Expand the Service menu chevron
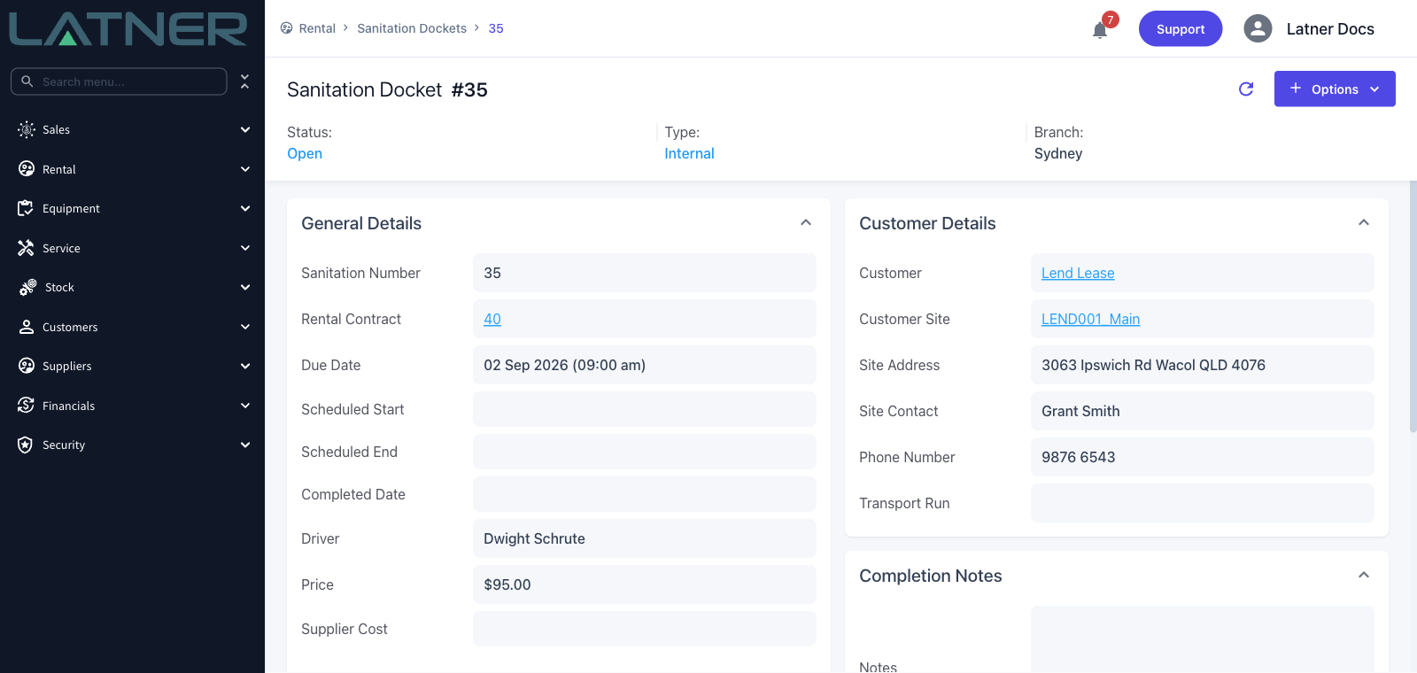 [x=245, y=248]
